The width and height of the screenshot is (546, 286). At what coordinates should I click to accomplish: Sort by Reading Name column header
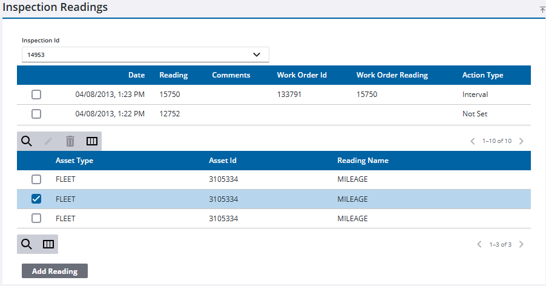(x=363, y=161)
